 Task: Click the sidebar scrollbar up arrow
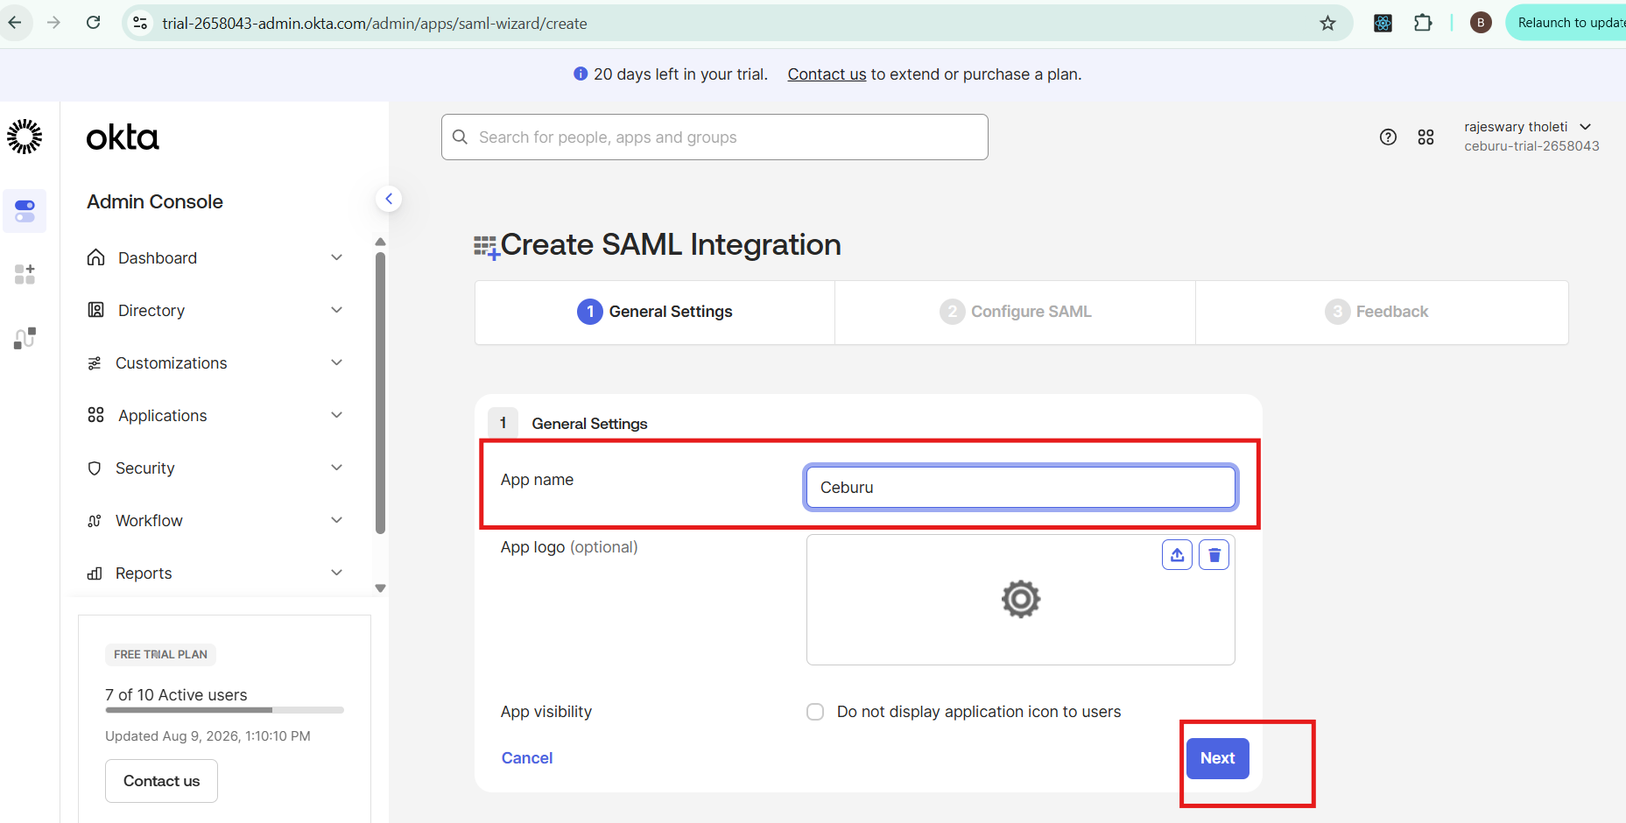380,242
